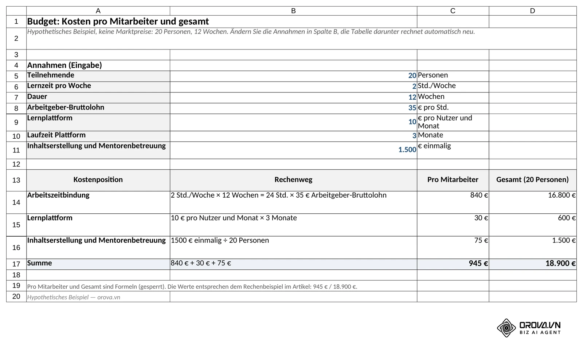Select column header D
Viewport: 583px width, 352px height.
coord(533,11)
